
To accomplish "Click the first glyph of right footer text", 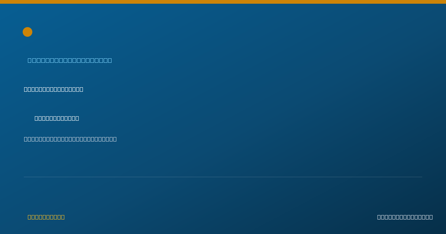I will click(379, 217).
